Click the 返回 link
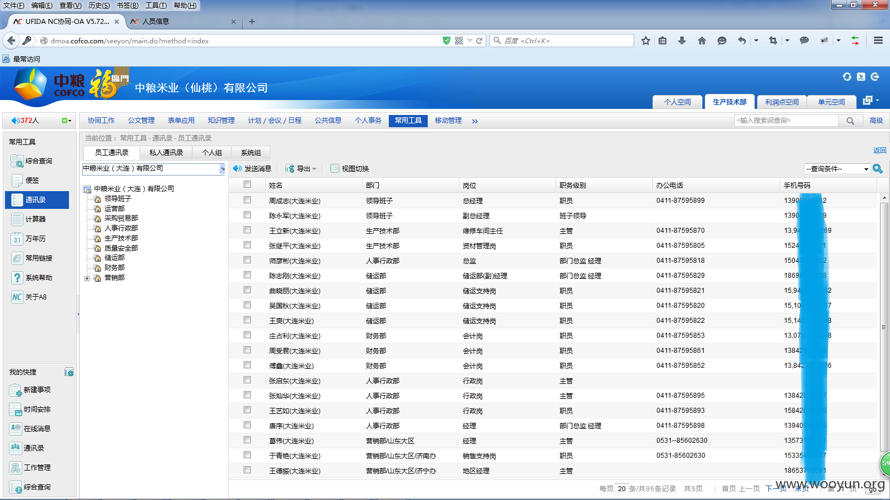 pos(879,151)
